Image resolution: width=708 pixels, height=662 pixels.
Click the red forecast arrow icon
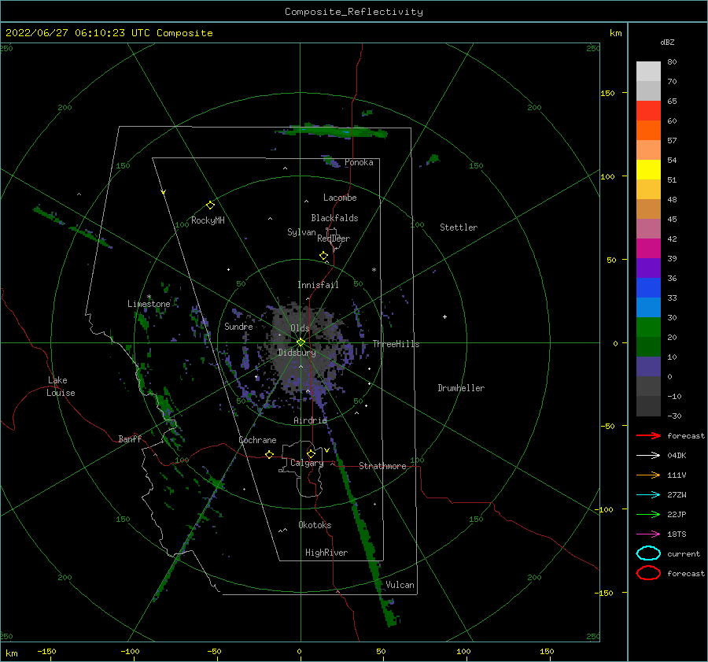[x=648, y=435]
